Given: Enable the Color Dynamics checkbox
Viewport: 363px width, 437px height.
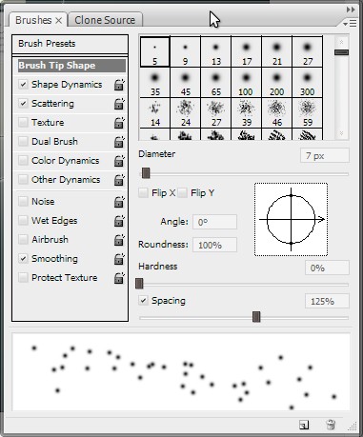Looking at the screenshot, I should [x=23, y=161].
